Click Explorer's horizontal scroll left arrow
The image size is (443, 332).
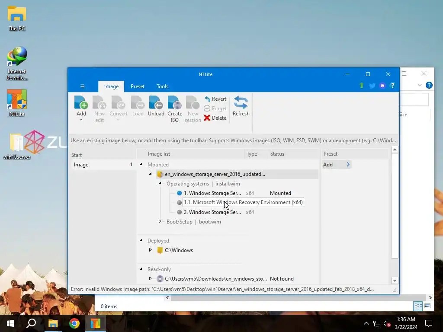[x=167, y=297]
